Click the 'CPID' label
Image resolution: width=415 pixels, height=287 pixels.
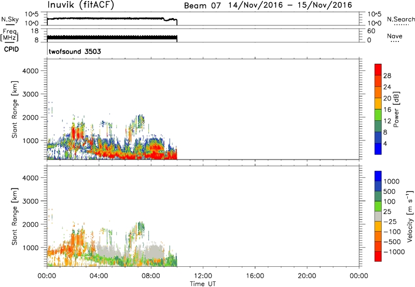pos(11,49)
